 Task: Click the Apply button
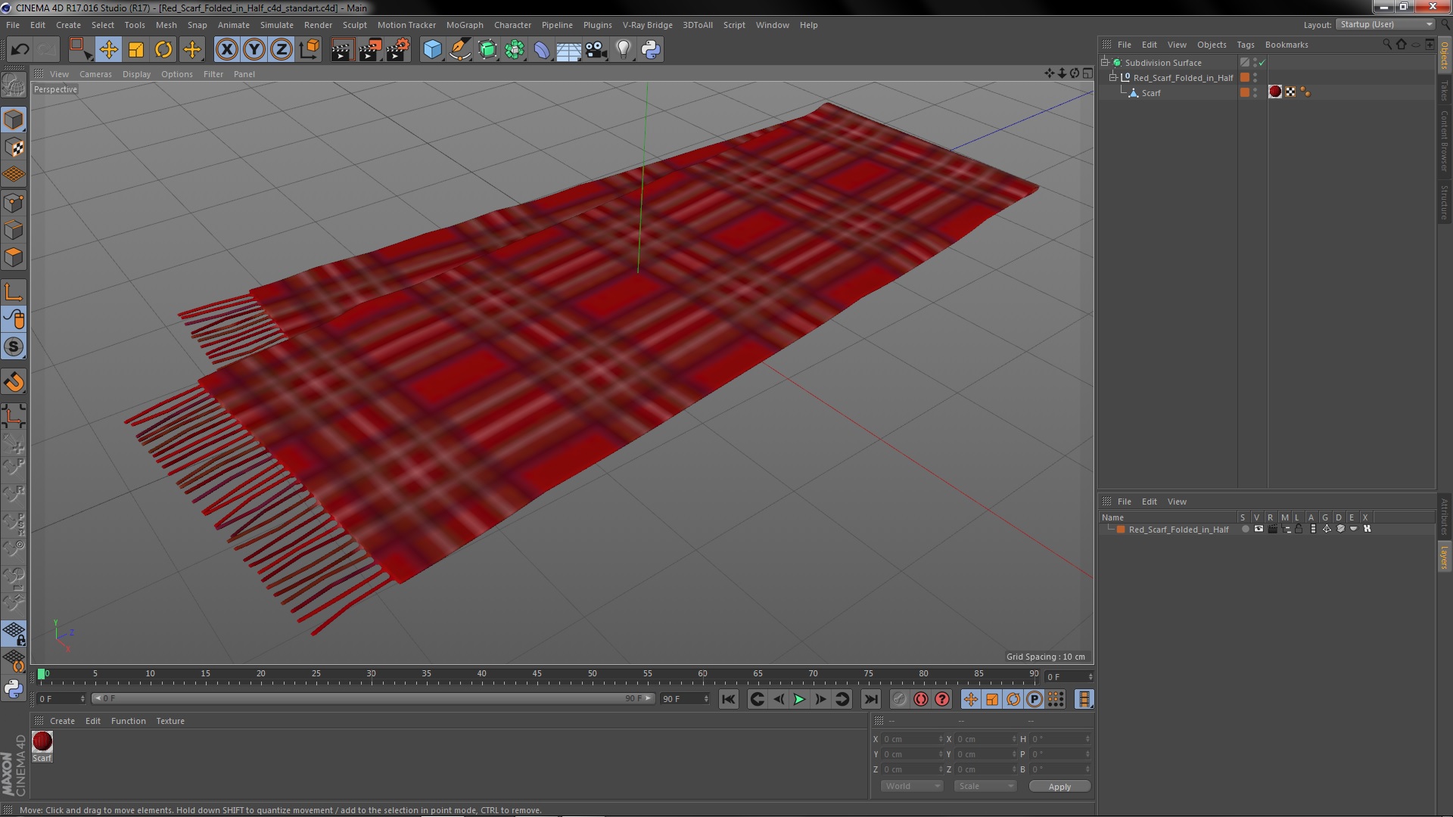(x=1059, y=787)
